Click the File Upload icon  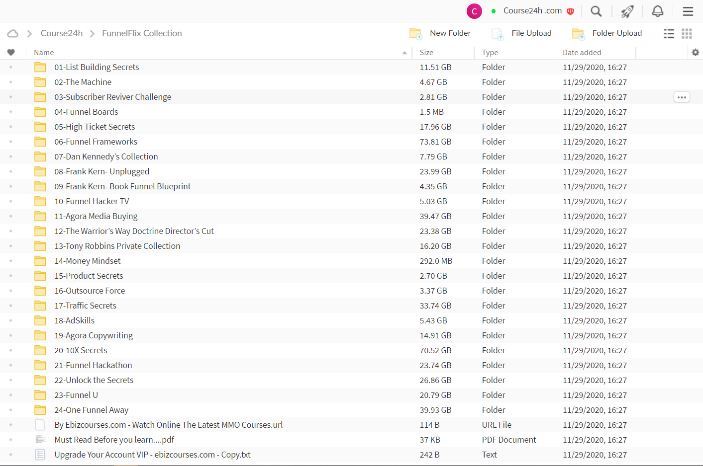click(x=498, y=33)
